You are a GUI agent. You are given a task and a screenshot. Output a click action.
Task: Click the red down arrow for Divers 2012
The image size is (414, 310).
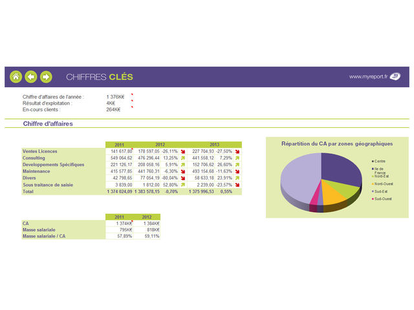182,178
